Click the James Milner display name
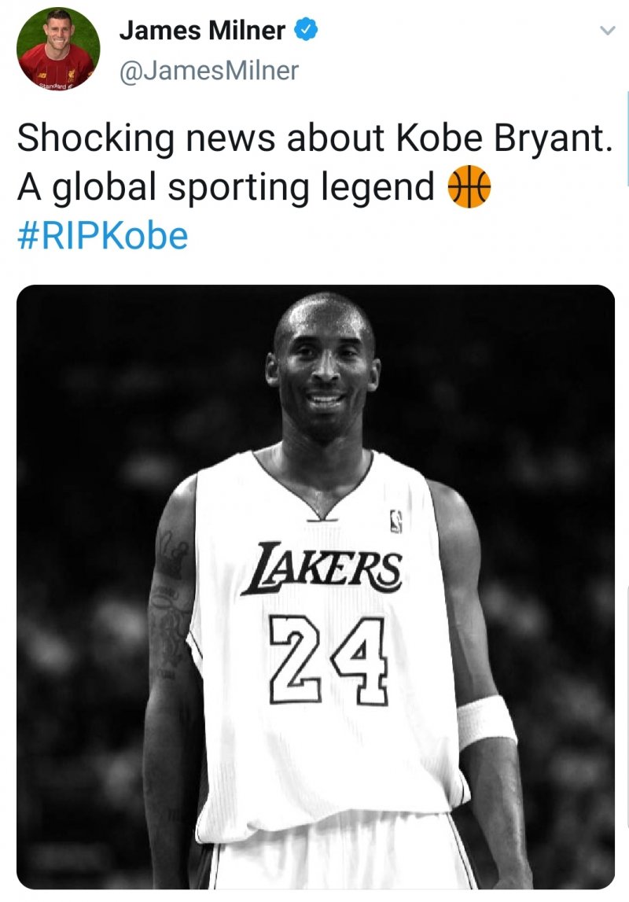This screenshot has height=902, width=629. point(202,31)
